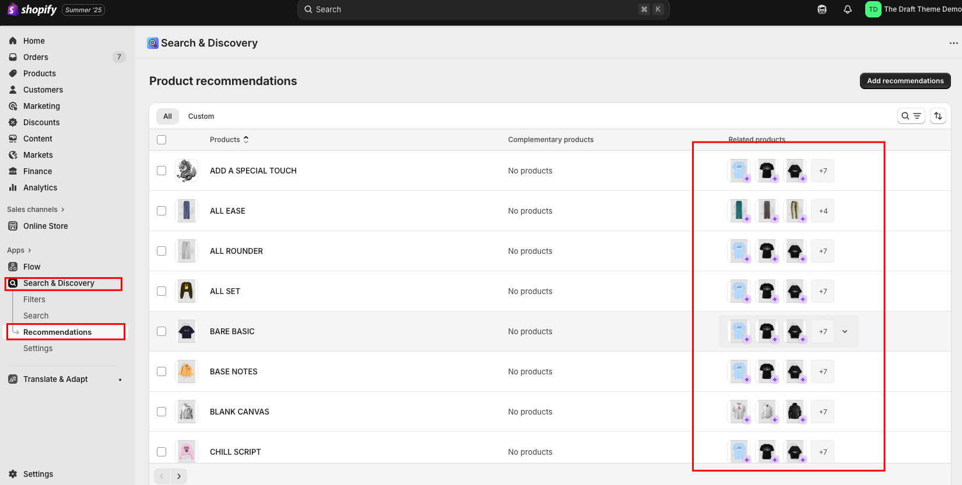Click the Online Store icon

click(13, 226)
